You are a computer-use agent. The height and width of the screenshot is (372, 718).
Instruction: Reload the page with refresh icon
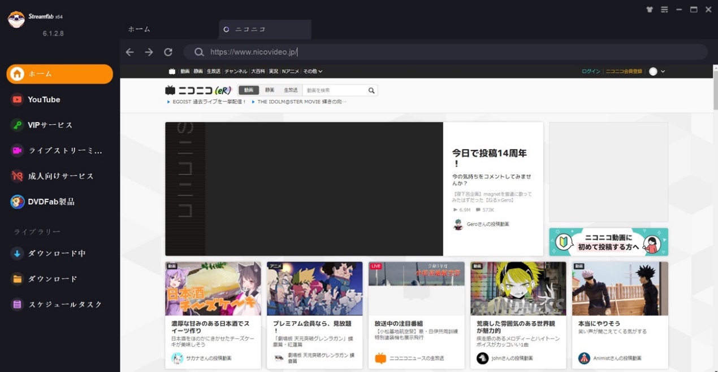(168, 52)
